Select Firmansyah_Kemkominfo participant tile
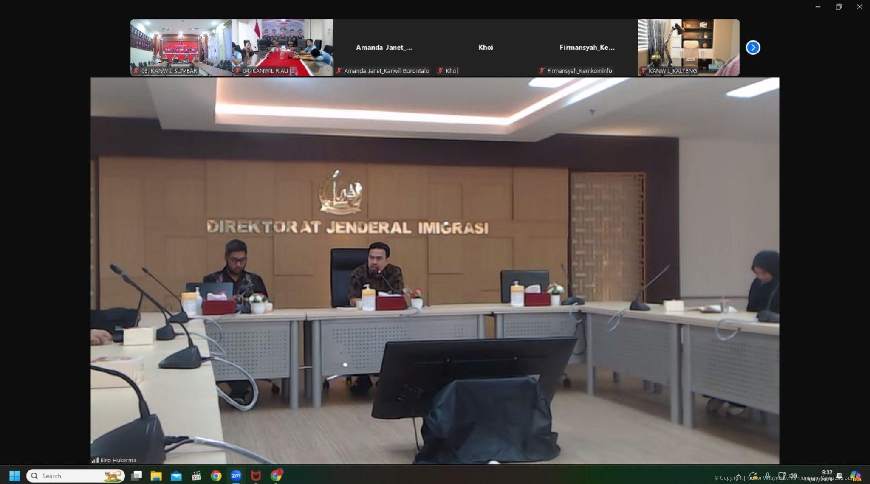The image size is (870, 484). [587, 47]
